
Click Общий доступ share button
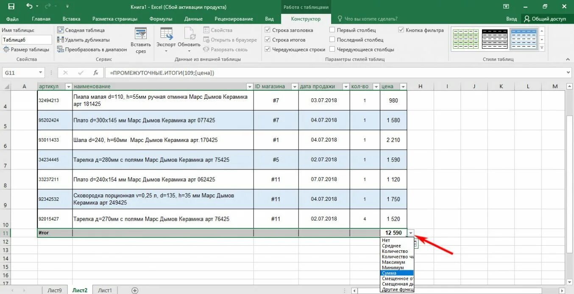[545, 19]
